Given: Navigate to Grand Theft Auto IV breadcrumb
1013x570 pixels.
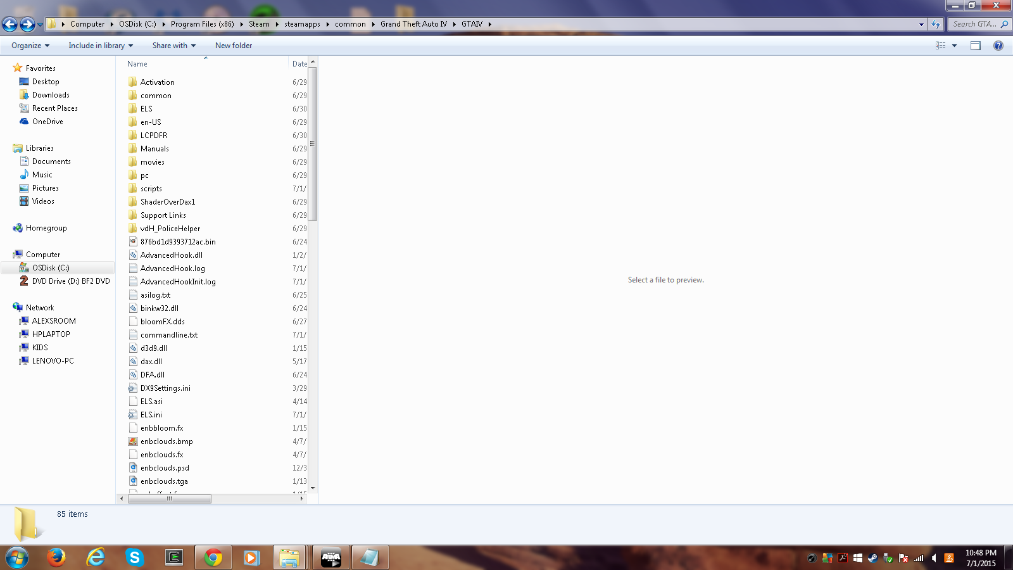Looking at the screenshot, I should tap(413, 24).
